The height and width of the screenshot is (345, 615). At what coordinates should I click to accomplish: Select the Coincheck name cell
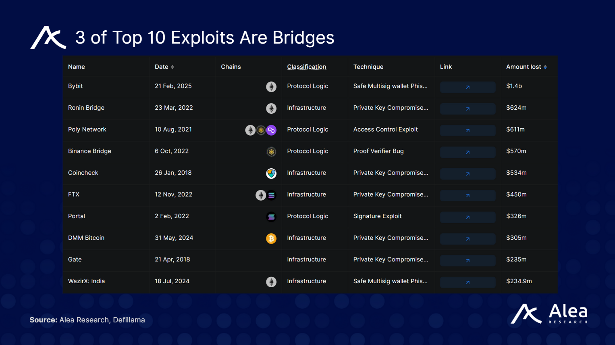point(83,173)
